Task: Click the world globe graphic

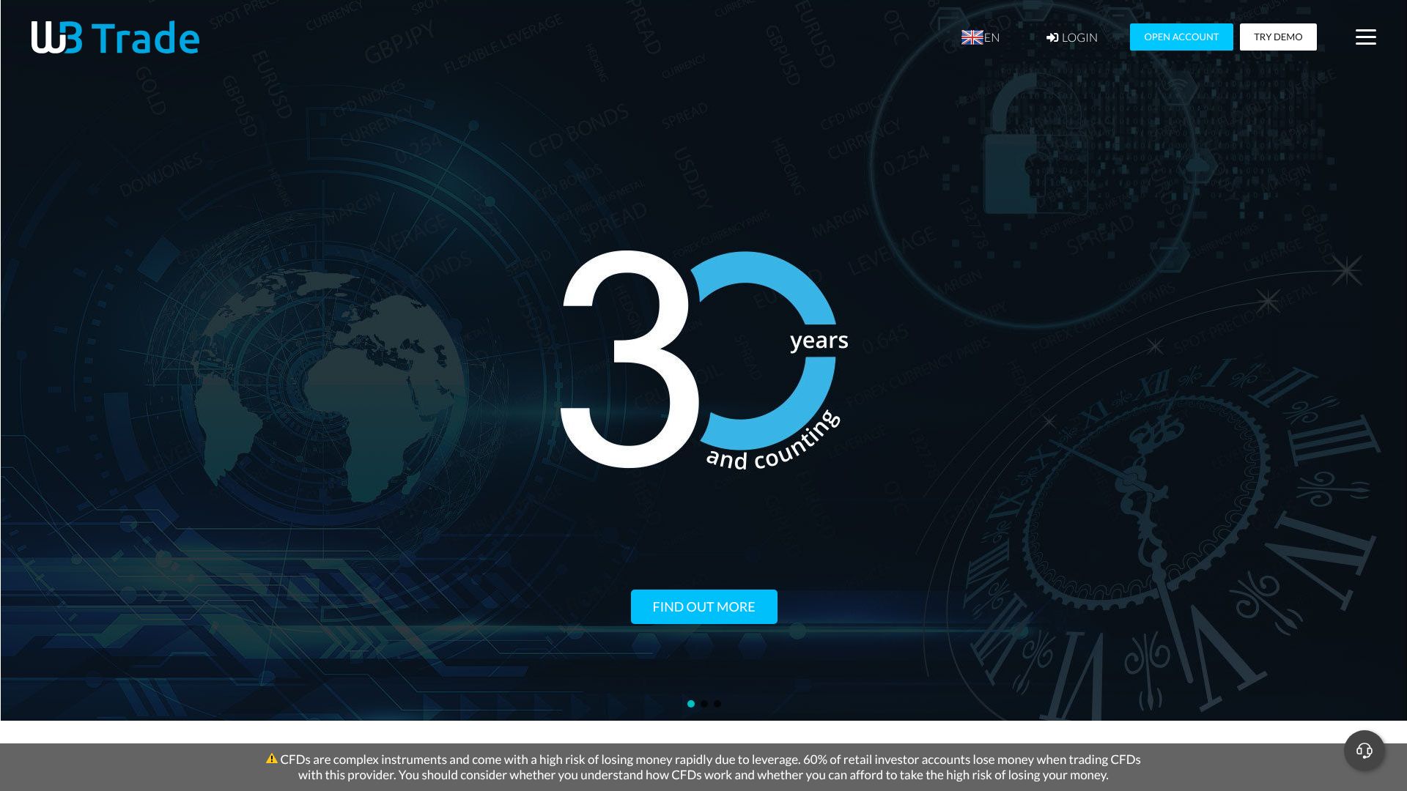Action: point(330,385)
